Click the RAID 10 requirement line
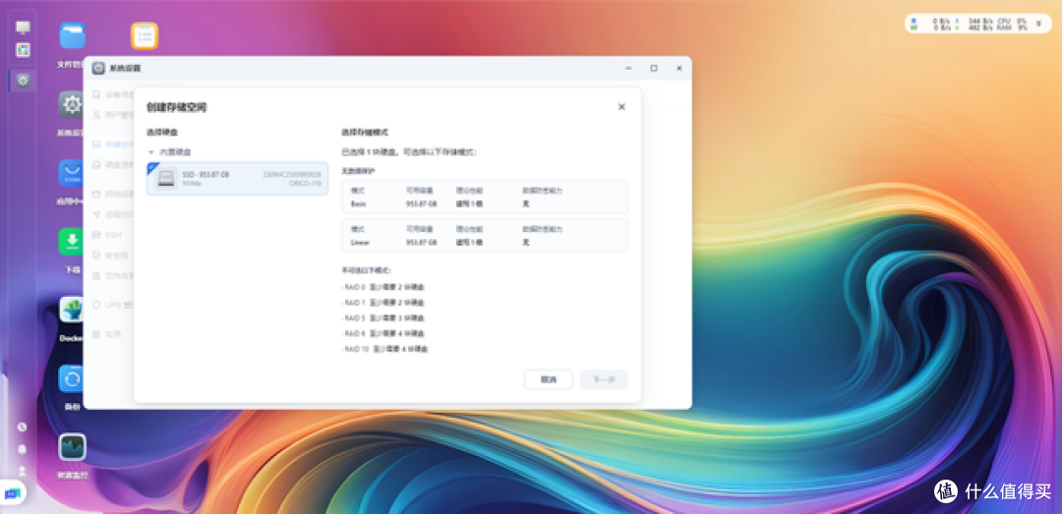The width and height of the screenshot is (1062, 514). pos(384,350)
